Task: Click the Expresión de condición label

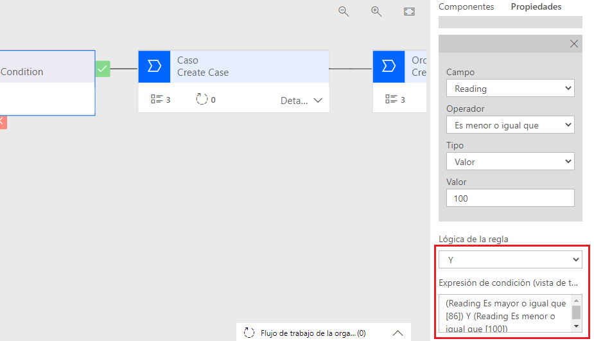Action: [509, 283]
